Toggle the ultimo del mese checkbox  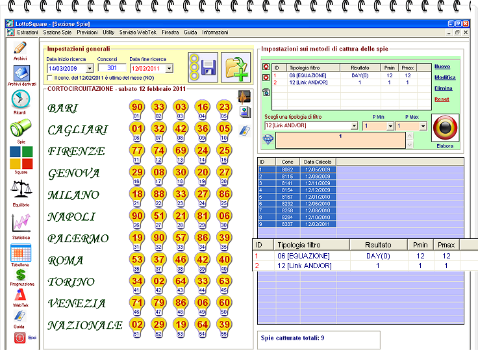(50, 78)
